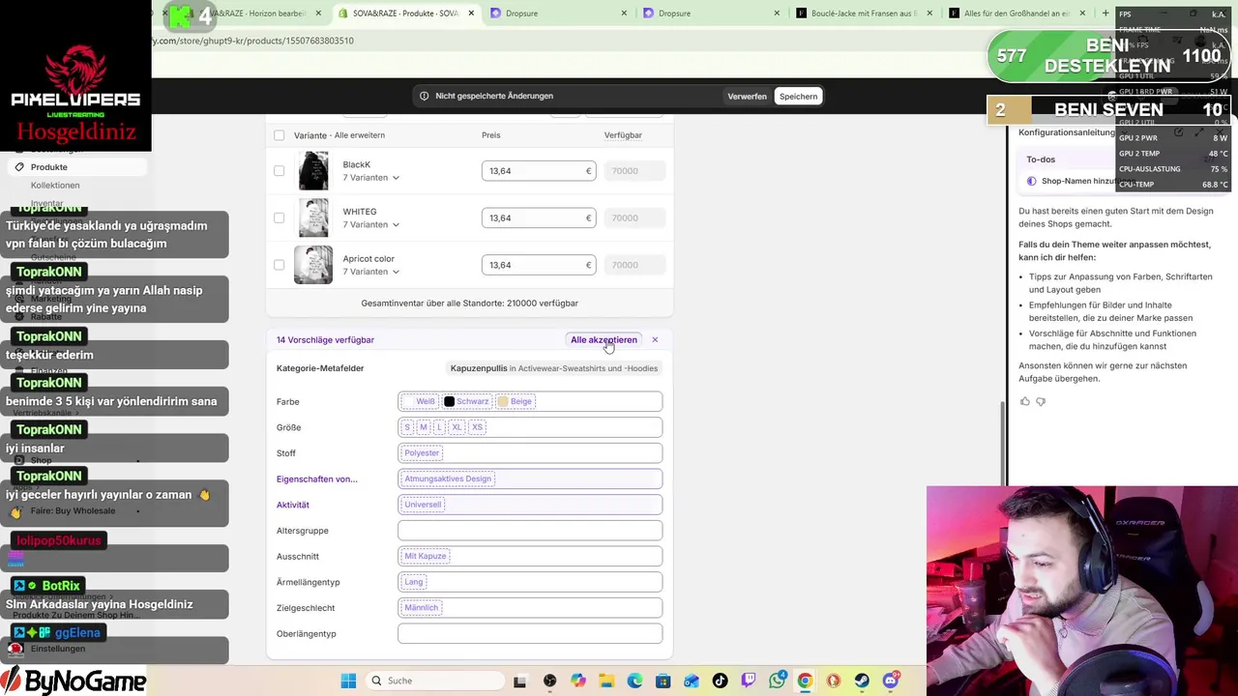The image size is (1238, 696).
Task: Open the Stoff metafield field
Action: (530, 452)
